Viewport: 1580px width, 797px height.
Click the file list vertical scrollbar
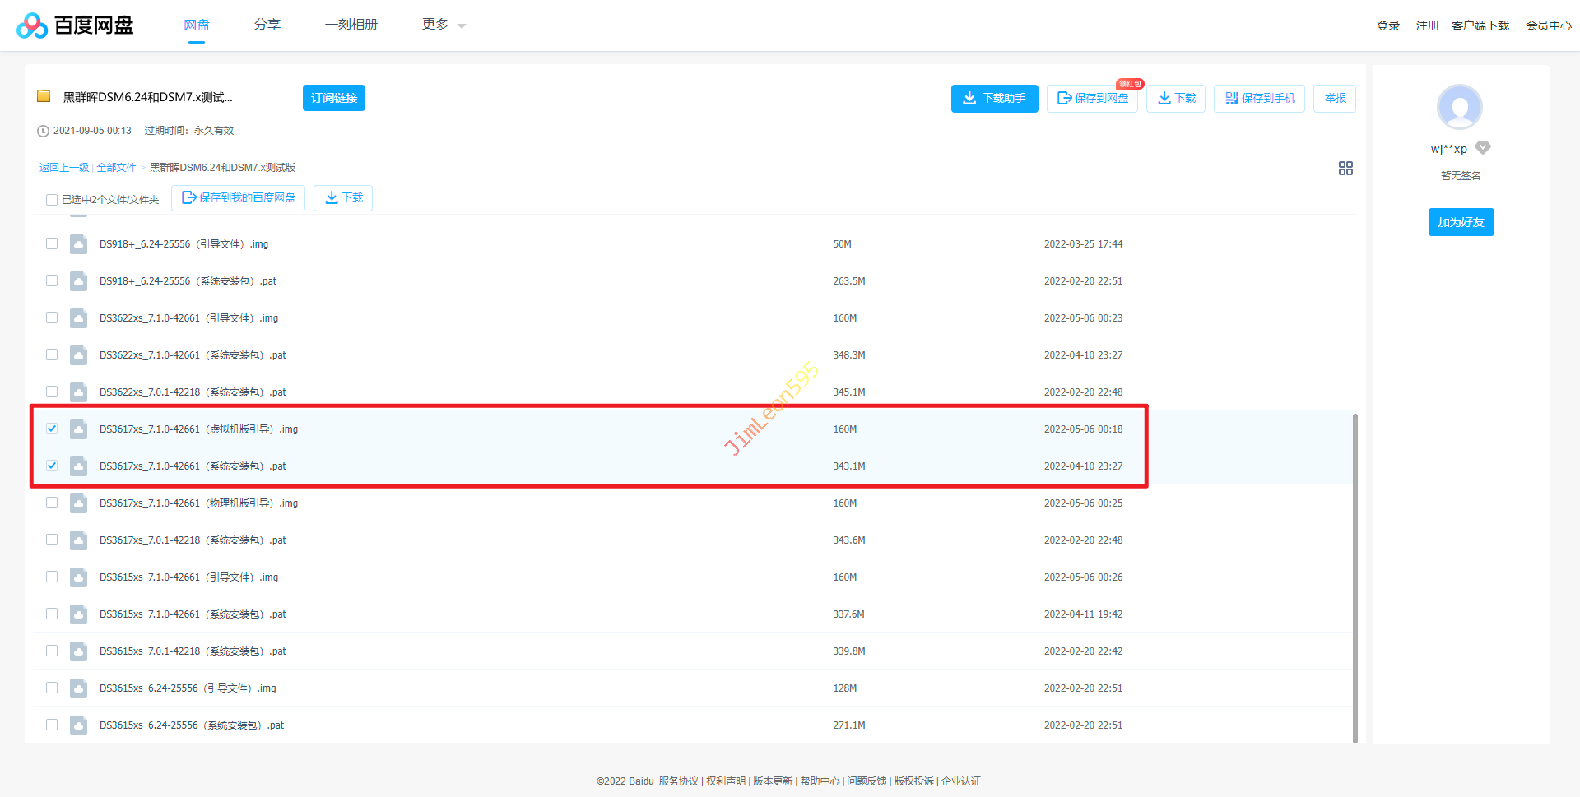tap(1355, 576)
